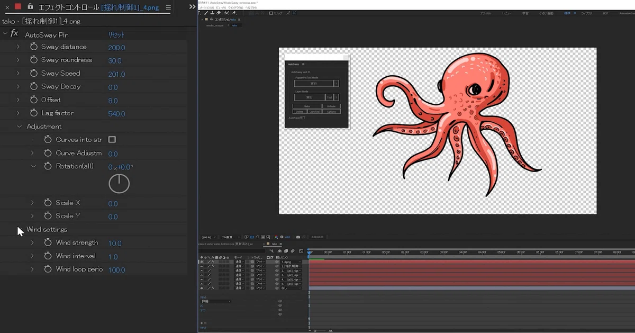635x333 pixels.
Task: Toggle the Wind interval stopwatch
Action: 48,256
